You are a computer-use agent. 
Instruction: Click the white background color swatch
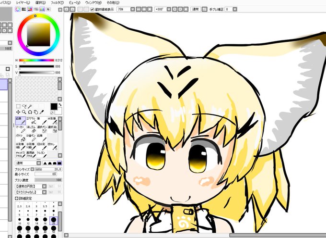[59, 112]
